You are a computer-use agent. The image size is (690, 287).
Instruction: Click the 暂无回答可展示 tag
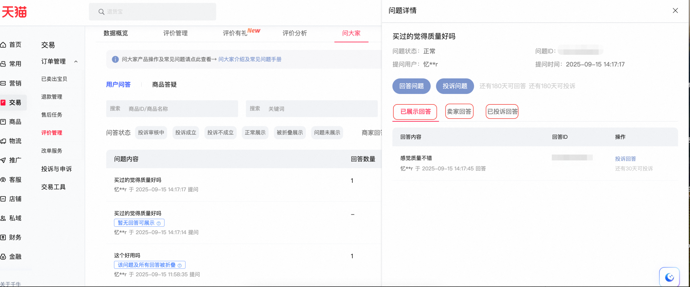[x=139, y=223]
